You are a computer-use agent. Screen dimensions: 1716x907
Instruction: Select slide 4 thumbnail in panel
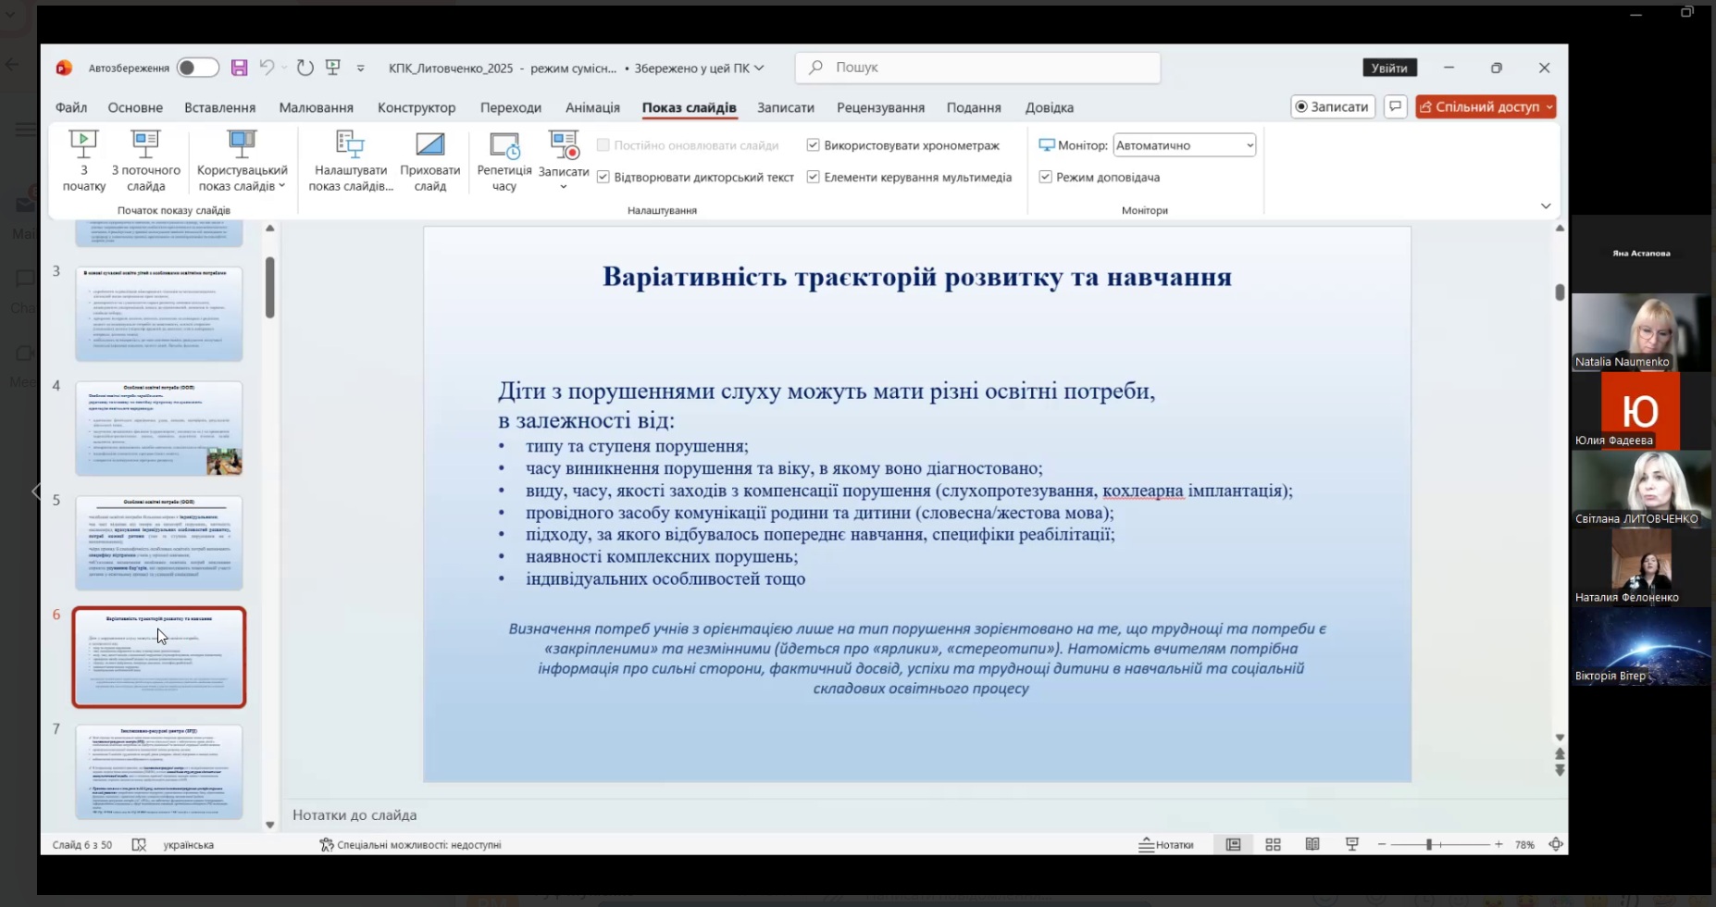point(158,429)
